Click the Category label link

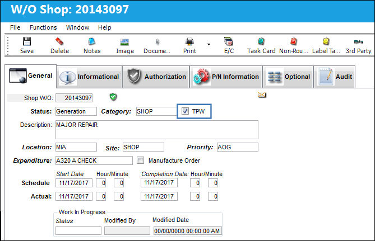[116, 111]
